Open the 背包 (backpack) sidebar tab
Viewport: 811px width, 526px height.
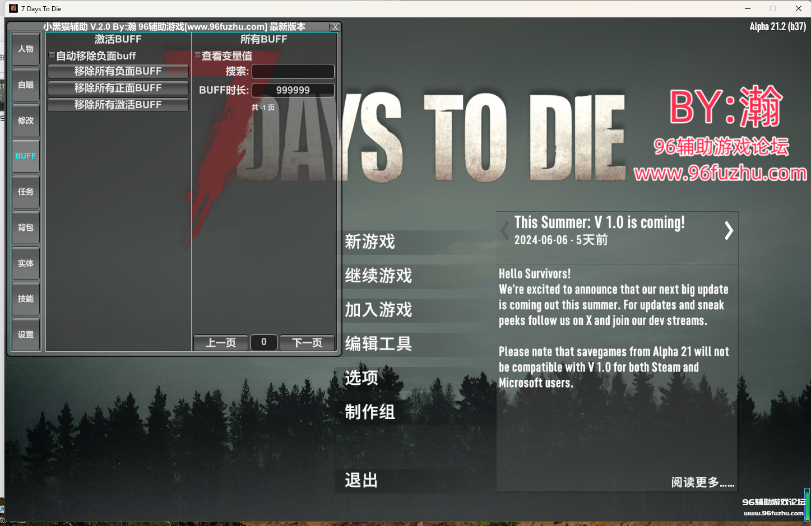[26, 228]
